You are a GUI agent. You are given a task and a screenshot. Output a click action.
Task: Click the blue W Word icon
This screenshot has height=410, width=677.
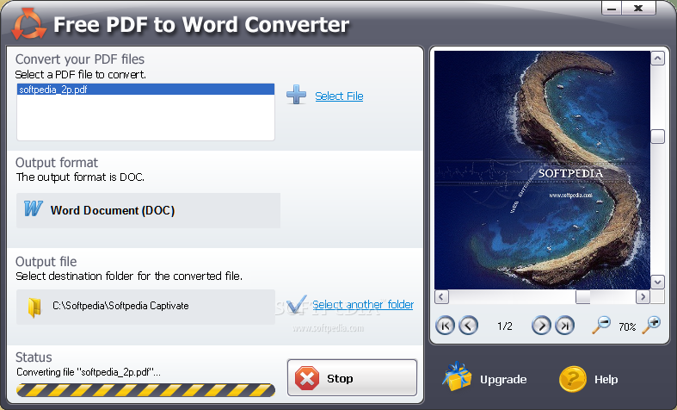pyautogui.click(x=34, y=208)
